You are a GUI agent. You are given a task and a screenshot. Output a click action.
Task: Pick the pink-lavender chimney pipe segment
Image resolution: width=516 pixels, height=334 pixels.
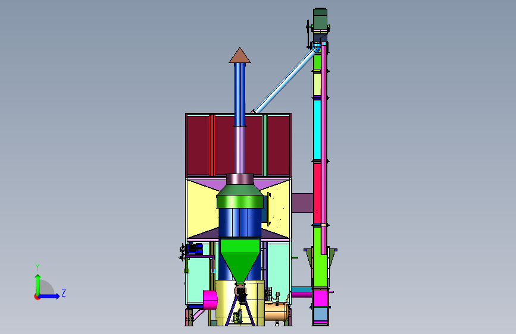240,150
